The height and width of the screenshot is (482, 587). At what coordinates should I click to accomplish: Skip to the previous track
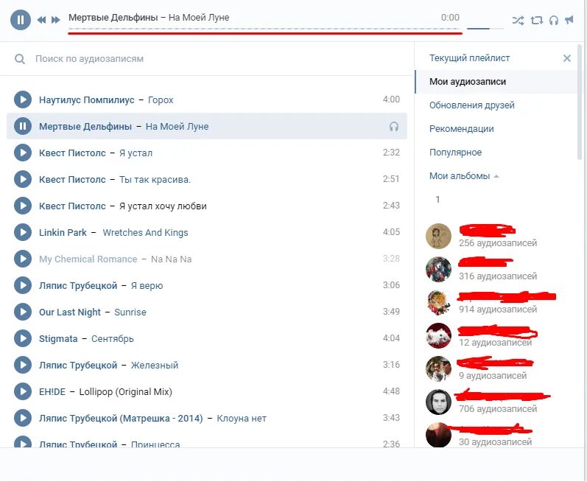(41, 20)
